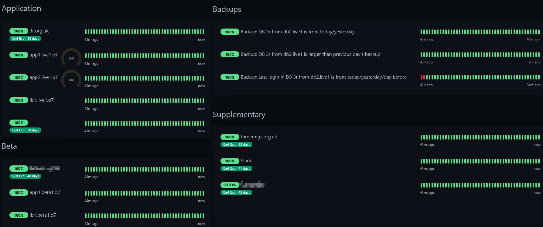Select the lb1.live1.o7 monitor name
The width and height of the screenshot is (543, 227).
[x=41, y=100]
